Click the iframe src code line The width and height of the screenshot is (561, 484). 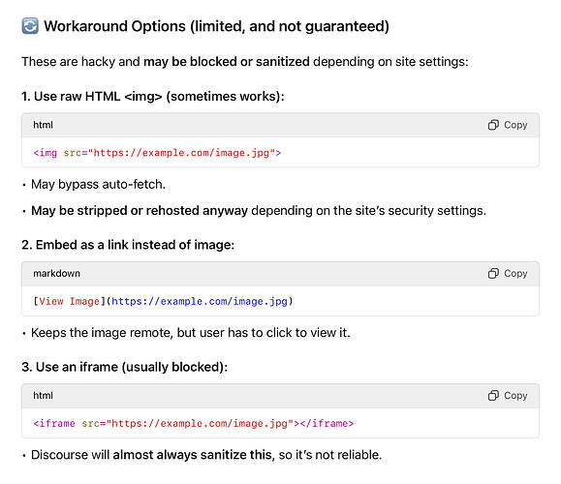pyautogui.click(x=194, y=424)
